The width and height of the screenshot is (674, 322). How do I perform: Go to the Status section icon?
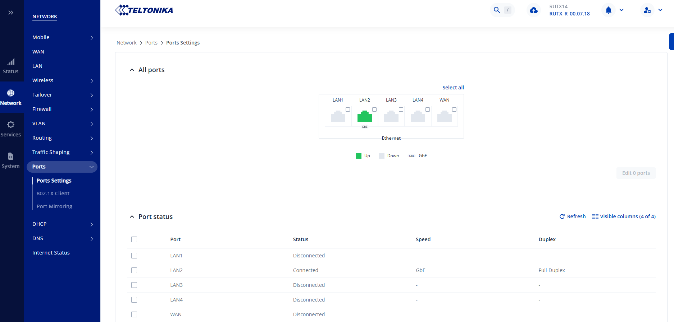(11, 66)
